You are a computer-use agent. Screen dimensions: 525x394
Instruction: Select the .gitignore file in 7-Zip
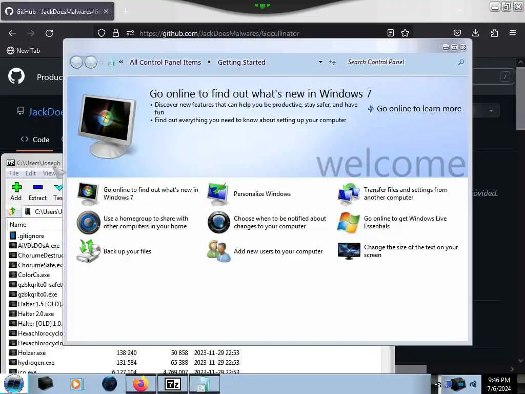pyautogui.click(x=31, y=236)
